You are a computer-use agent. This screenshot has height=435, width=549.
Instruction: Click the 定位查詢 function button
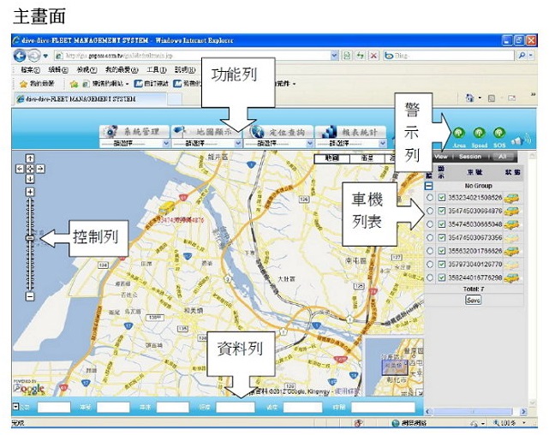(278, 132)
